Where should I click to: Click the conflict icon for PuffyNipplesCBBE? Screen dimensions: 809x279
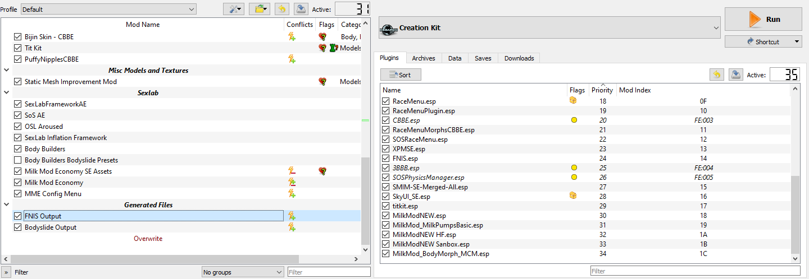tap(292, 59)
